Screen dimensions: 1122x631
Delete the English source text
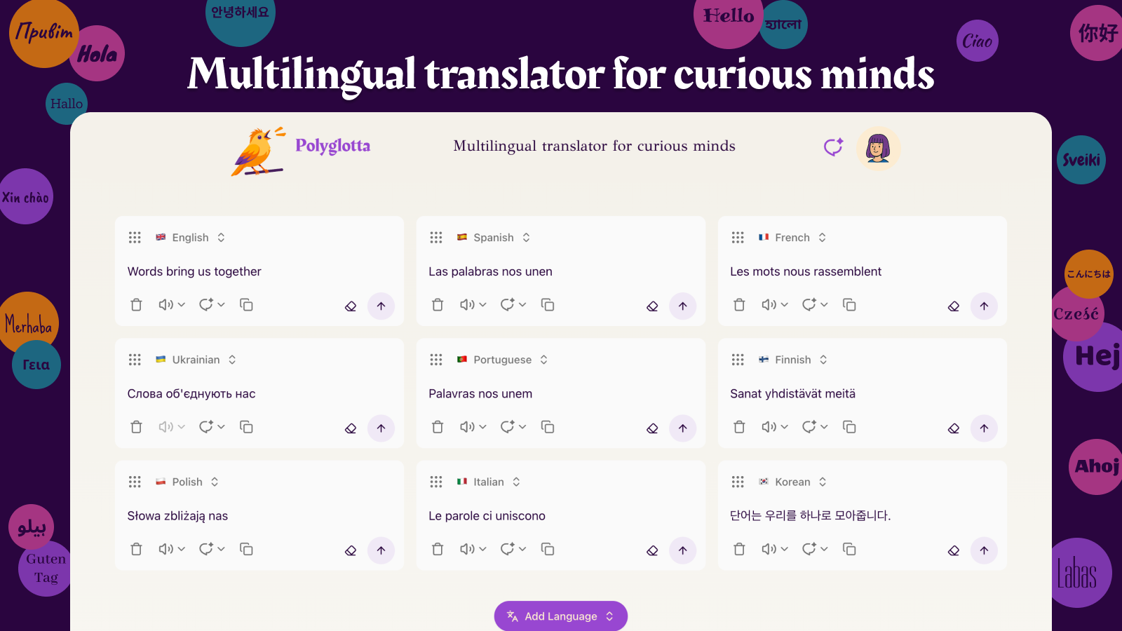point(136,305)
